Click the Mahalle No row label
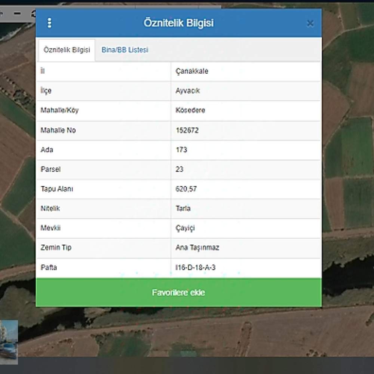 tap(58, 130)
